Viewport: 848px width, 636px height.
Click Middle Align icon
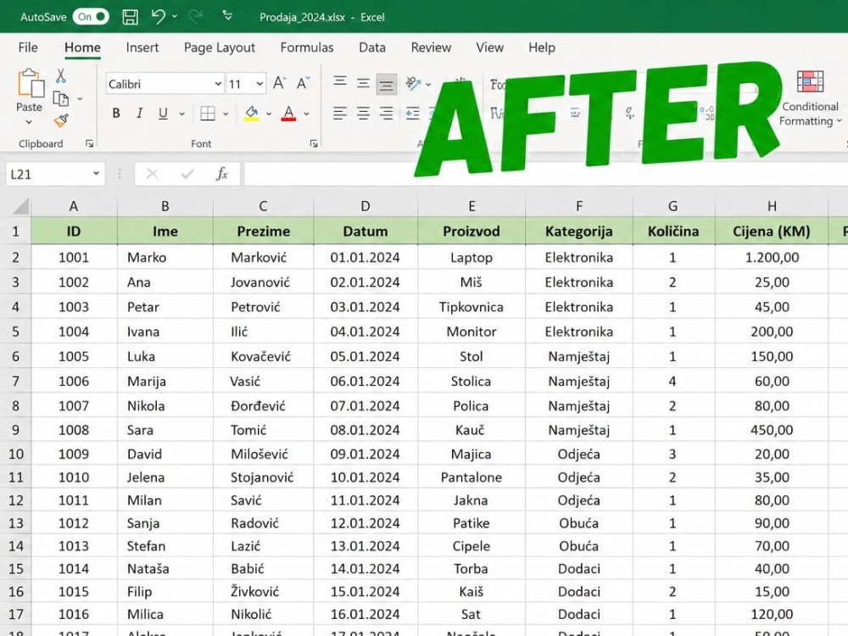[x=363, y=83]
